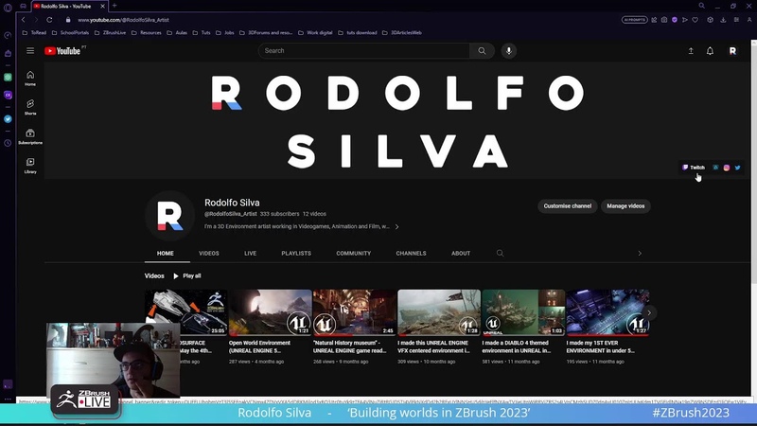Viewport: 757px width, 426px height.
Task: Open 'I made this UNREAL ENGINE' video title
Action: click(x=433, y=346)
